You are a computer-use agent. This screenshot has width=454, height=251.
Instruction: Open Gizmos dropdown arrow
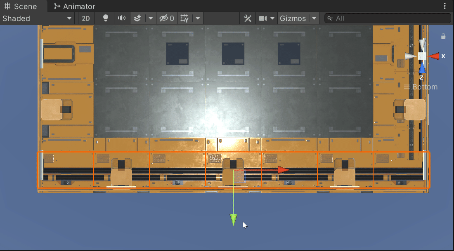[x=314, y=18]
